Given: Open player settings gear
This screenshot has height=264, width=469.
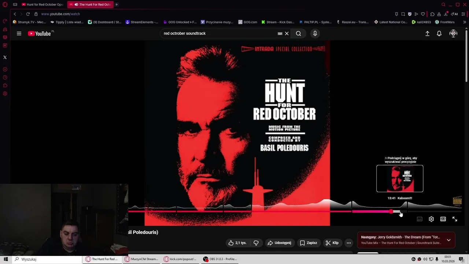Looking at the screenshot, I should (431, 219).
